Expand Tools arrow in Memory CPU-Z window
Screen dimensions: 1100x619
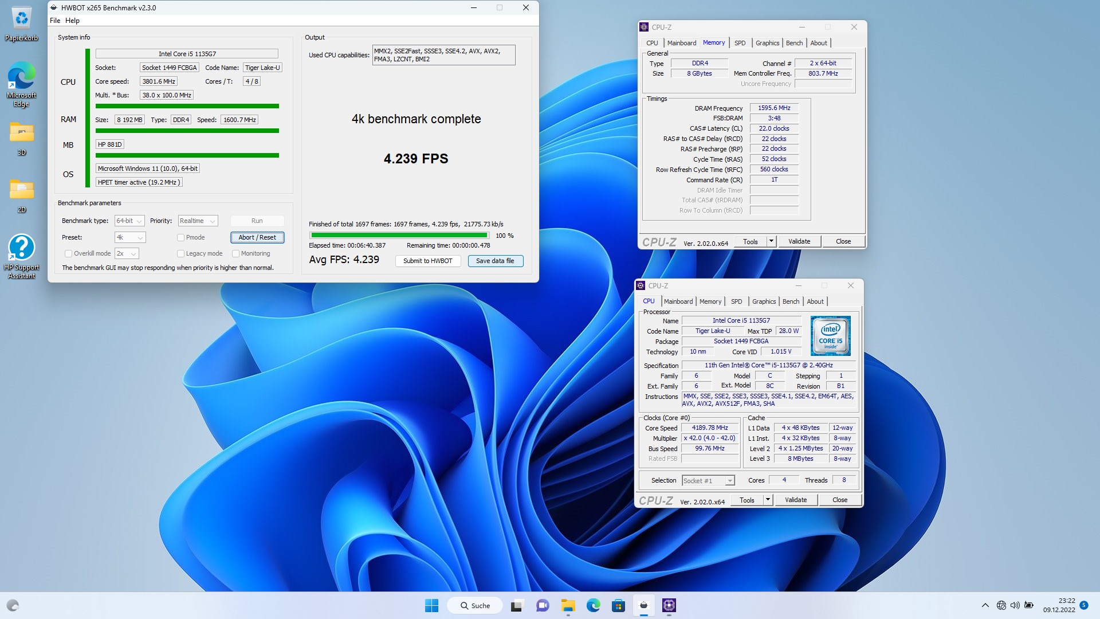(771, 241)
